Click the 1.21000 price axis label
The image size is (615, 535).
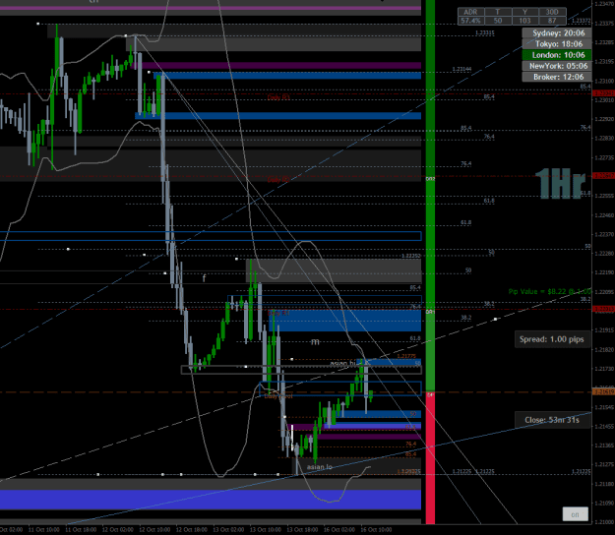coord(604,522)
